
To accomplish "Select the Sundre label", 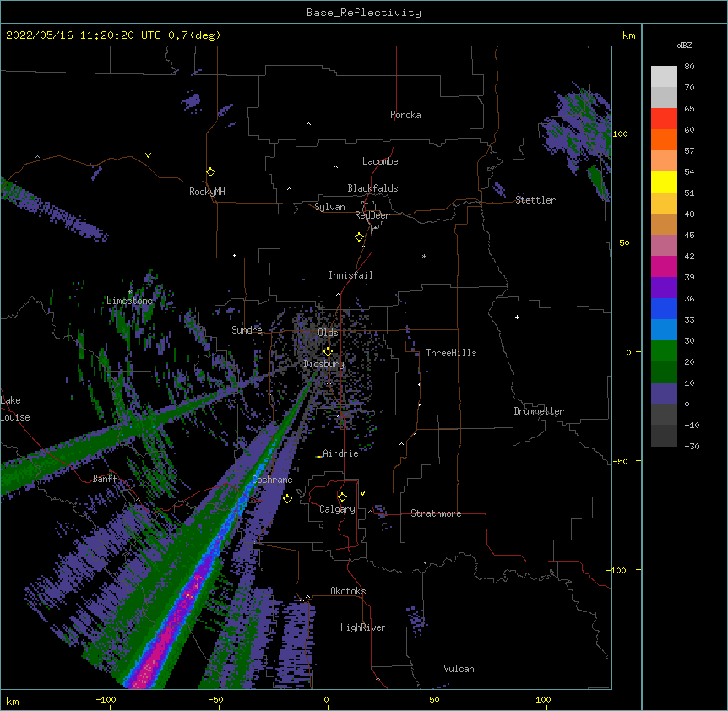I will 247,330.
